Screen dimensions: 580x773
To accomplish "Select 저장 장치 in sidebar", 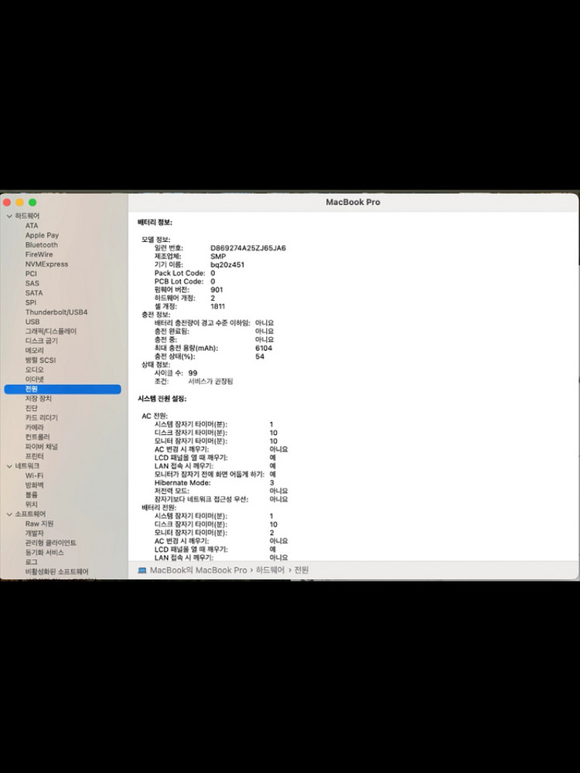I will (39, 399).
